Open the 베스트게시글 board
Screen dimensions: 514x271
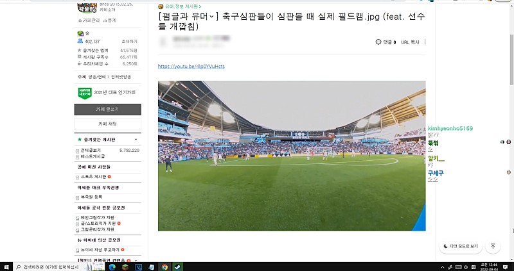[x=93, y=156]
